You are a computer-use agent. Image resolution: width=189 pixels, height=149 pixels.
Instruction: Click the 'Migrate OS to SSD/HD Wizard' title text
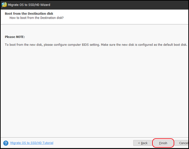coord(29,5)
